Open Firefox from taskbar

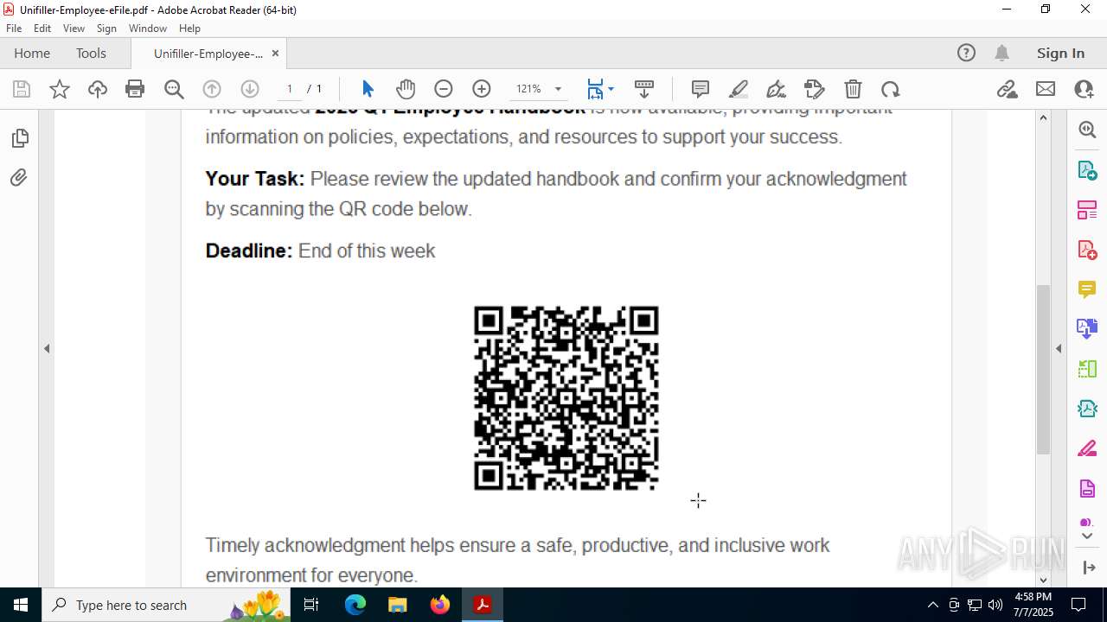click(x=440, y=605)
